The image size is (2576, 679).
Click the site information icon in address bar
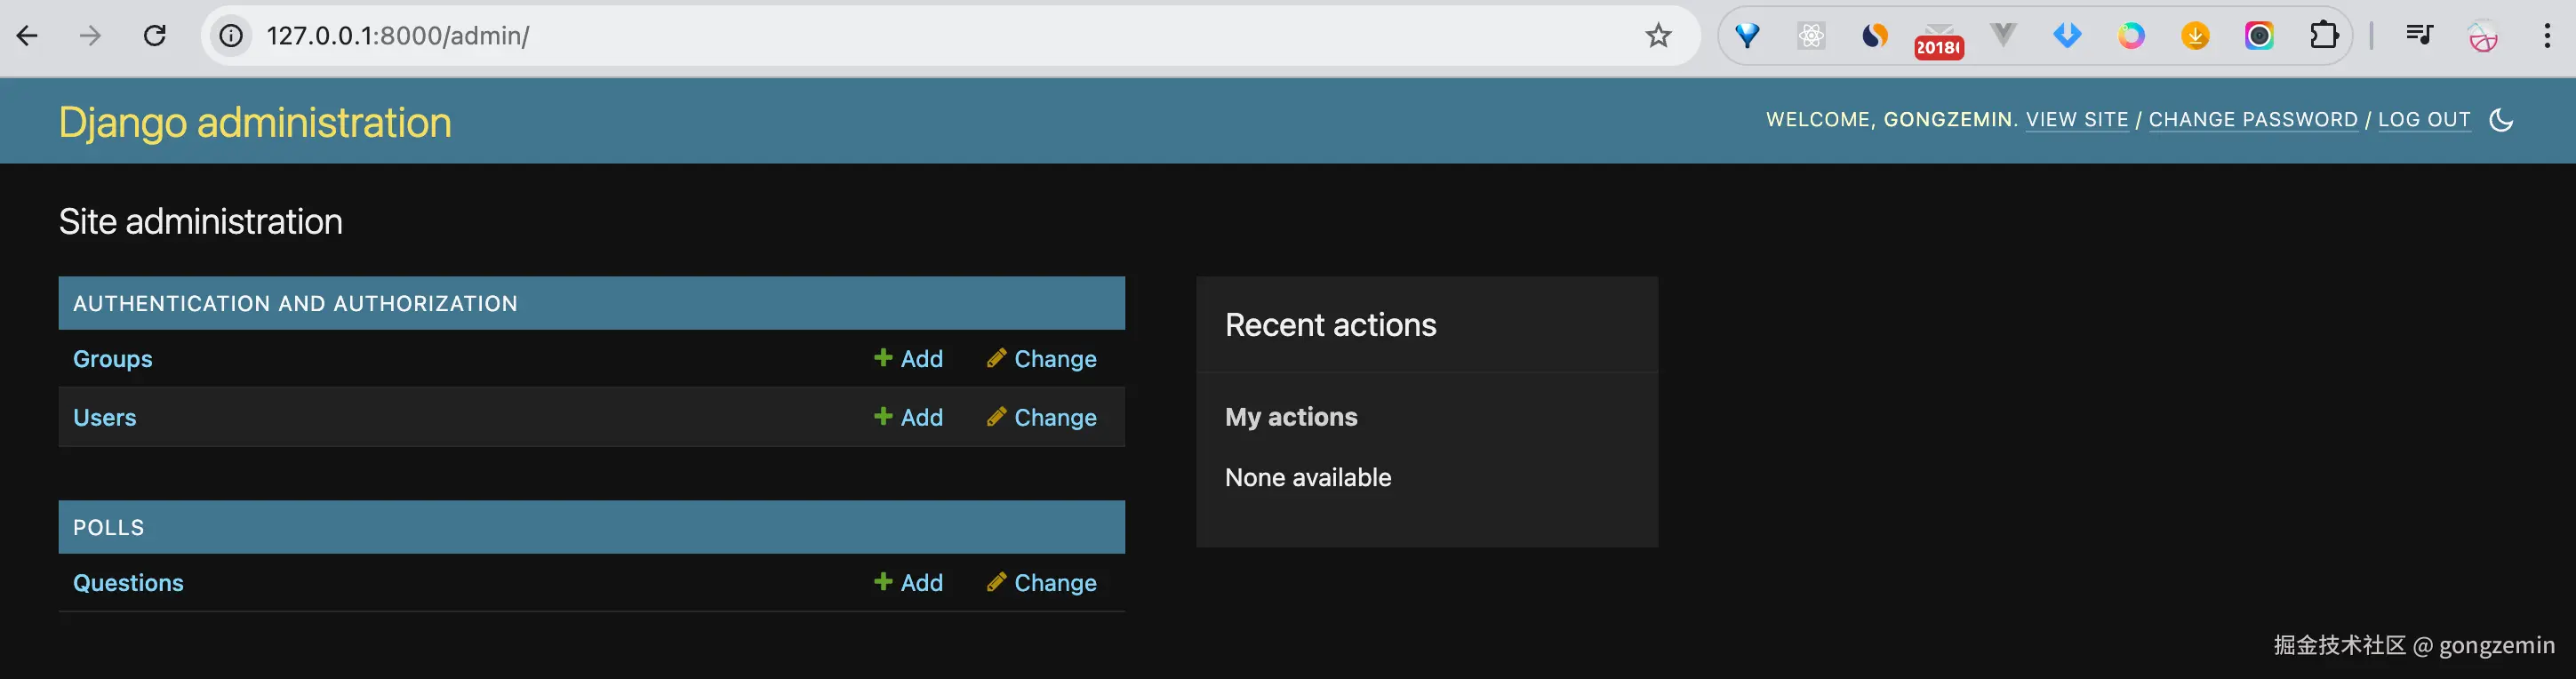231,36
